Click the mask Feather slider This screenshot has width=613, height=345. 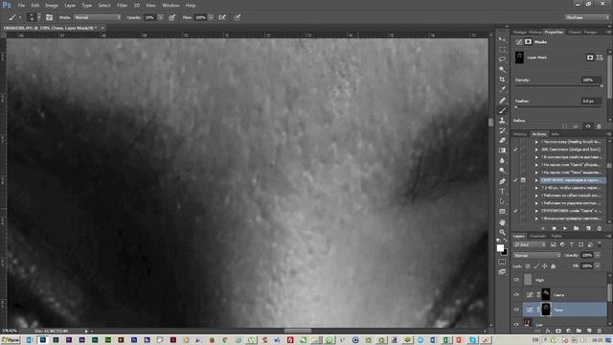click(558, 106)
